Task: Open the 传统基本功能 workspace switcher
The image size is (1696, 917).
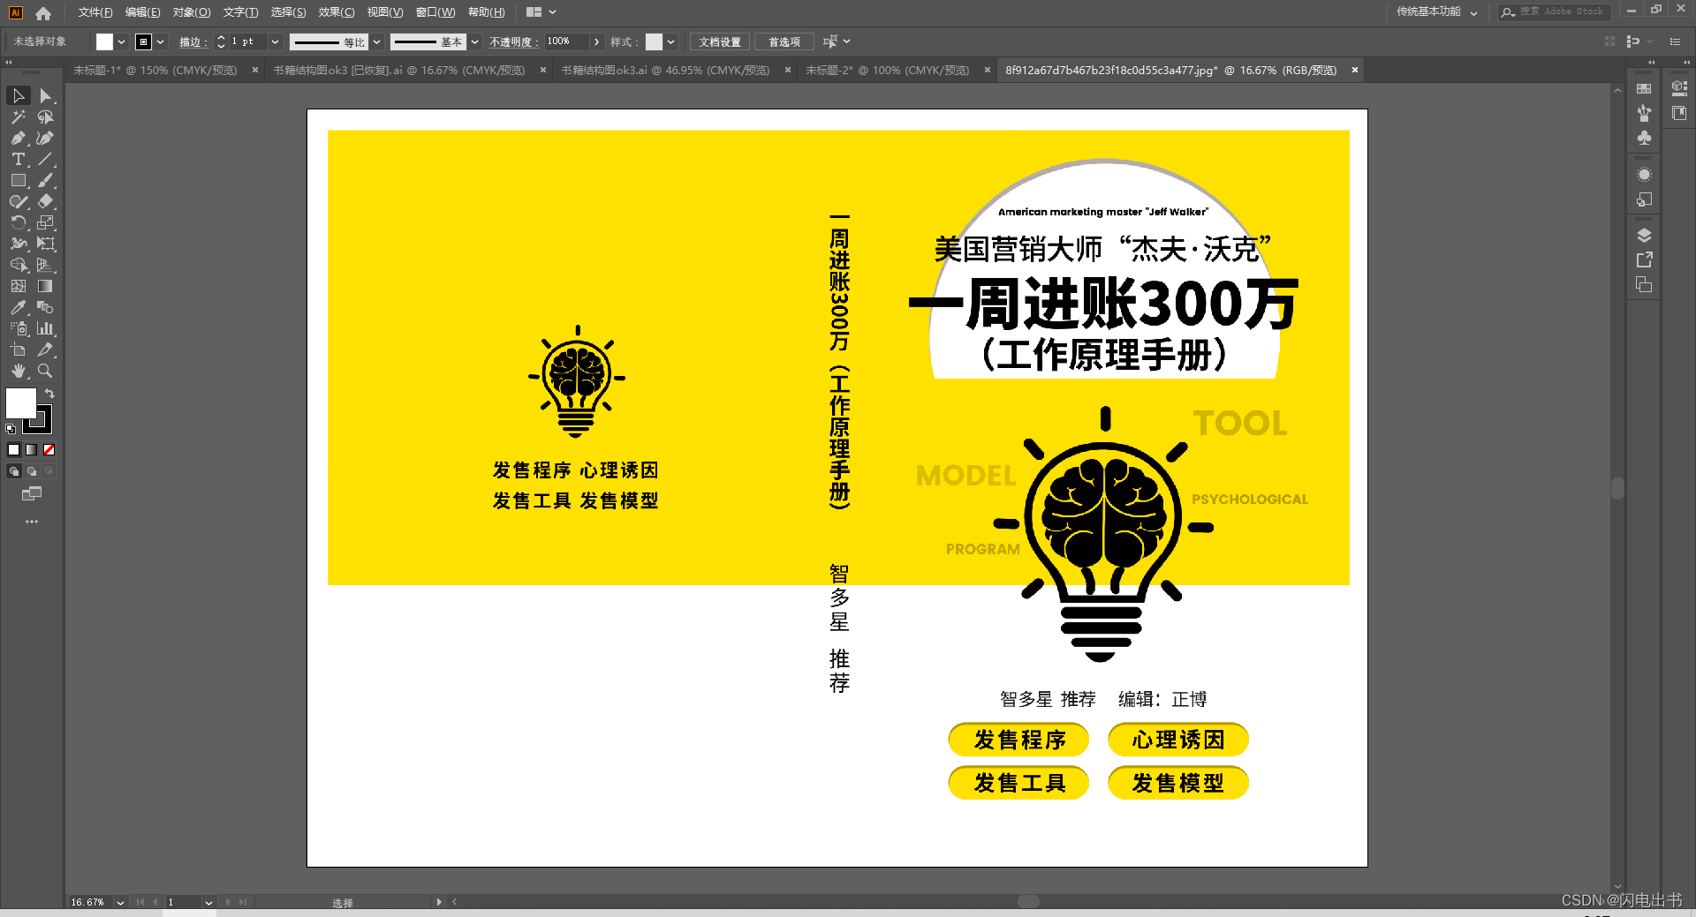Action: click(x=1436, y=12)
